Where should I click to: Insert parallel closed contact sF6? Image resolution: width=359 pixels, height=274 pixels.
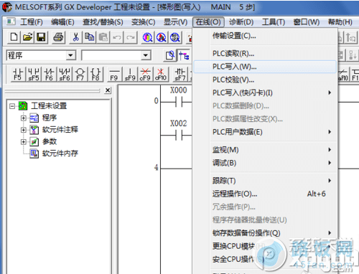point(65,74)
